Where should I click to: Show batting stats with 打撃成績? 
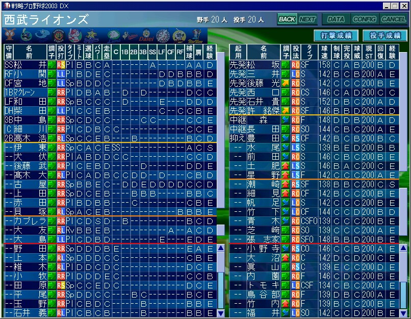pos(336,36)
